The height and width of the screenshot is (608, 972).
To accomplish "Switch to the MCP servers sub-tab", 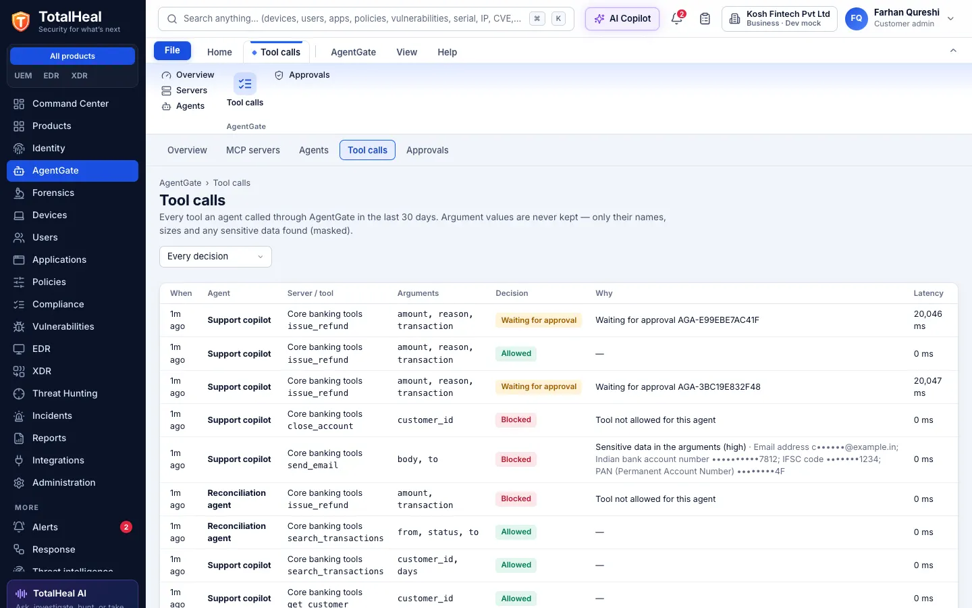I will coord(253,150).
